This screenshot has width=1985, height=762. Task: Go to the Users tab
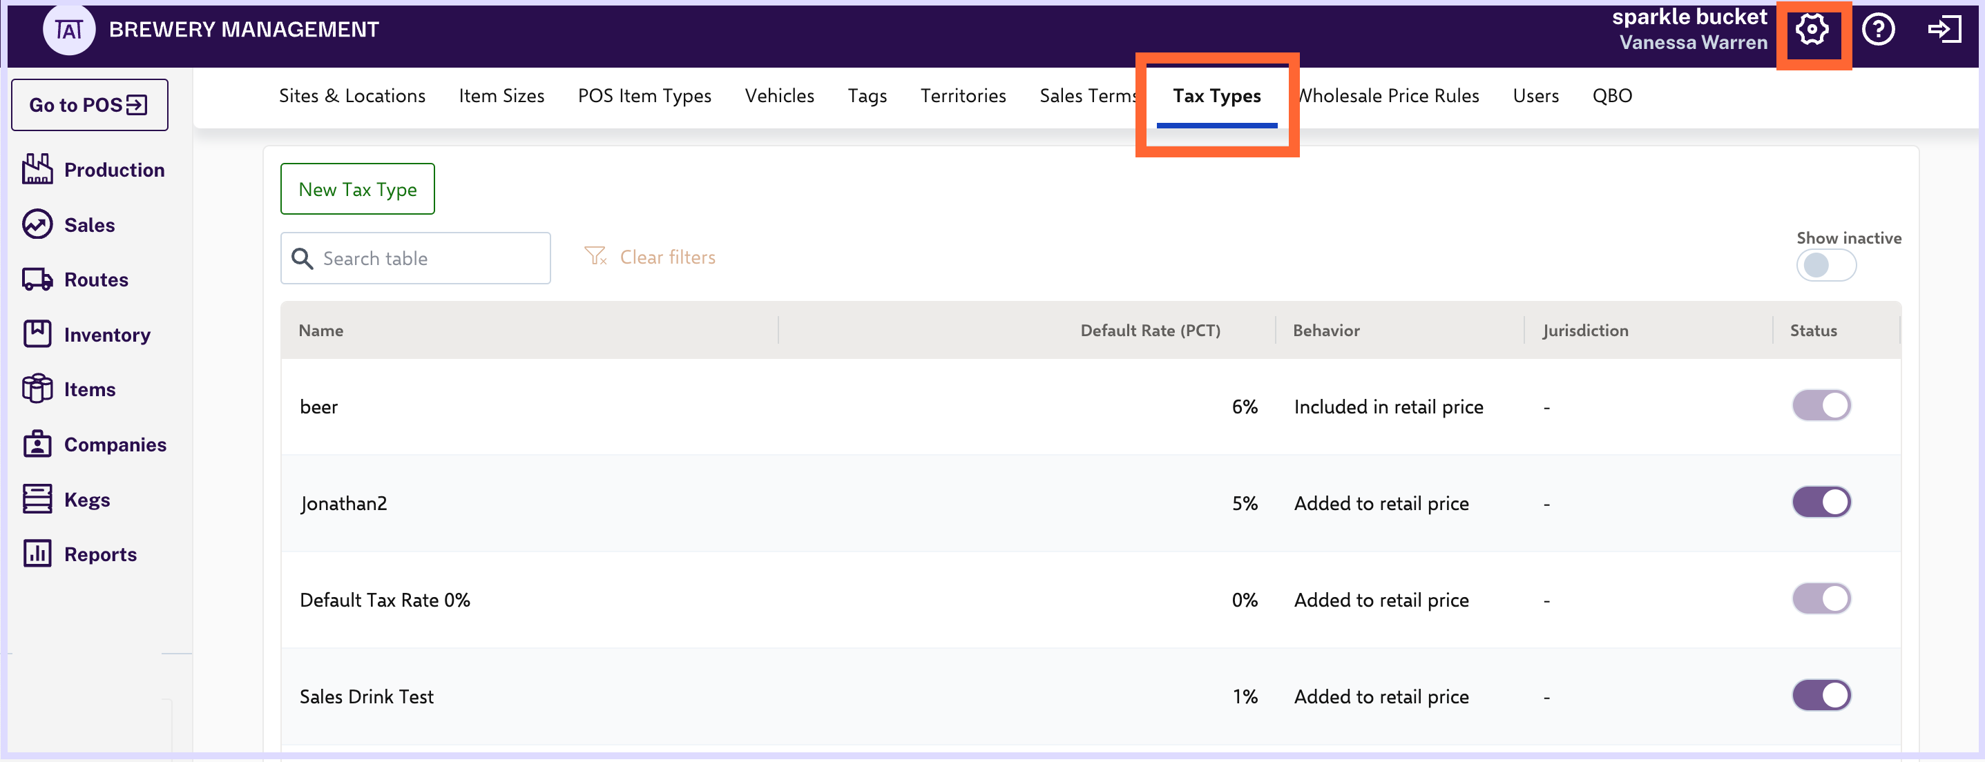point(1535,96)
